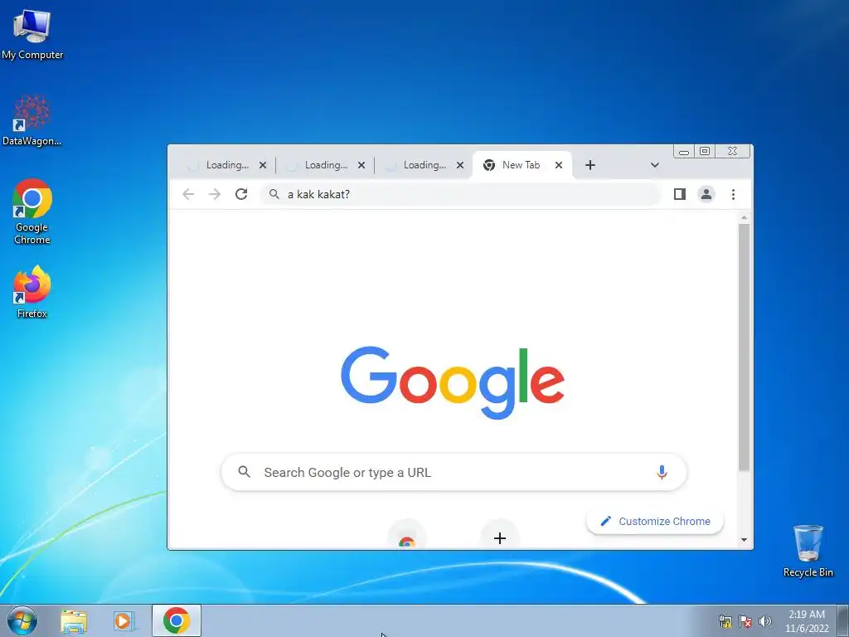Image resolution: width=849 pixels, height=637 pixels.
Task: Open the Windows Start menu
Action: [x=22, y=620]
